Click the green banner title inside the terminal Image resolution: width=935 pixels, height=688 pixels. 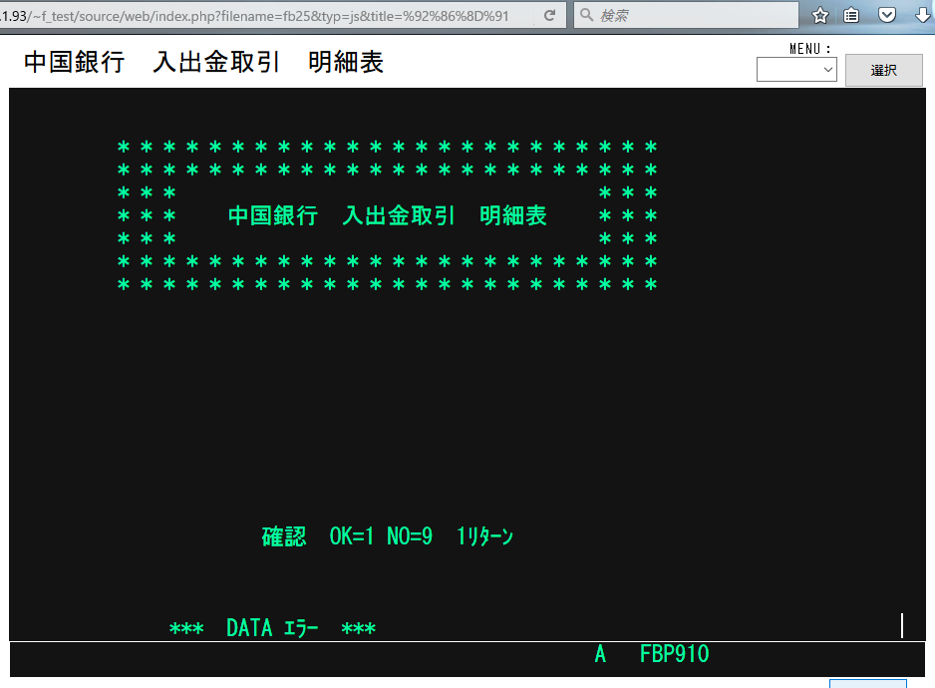[387, 216]
